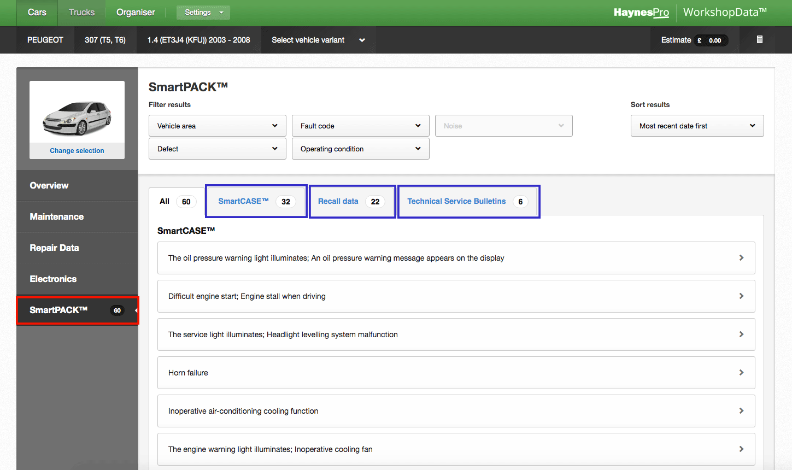792x470 pixels.
Task: Expand the Horn failure row
Action: 456,373
